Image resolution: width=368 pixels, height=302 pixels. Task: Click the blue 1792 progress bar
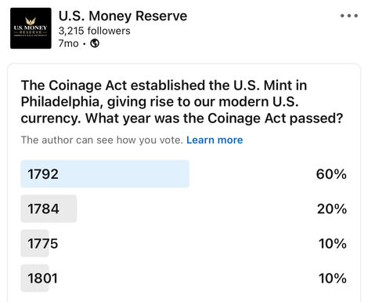(x=105, y=174)
